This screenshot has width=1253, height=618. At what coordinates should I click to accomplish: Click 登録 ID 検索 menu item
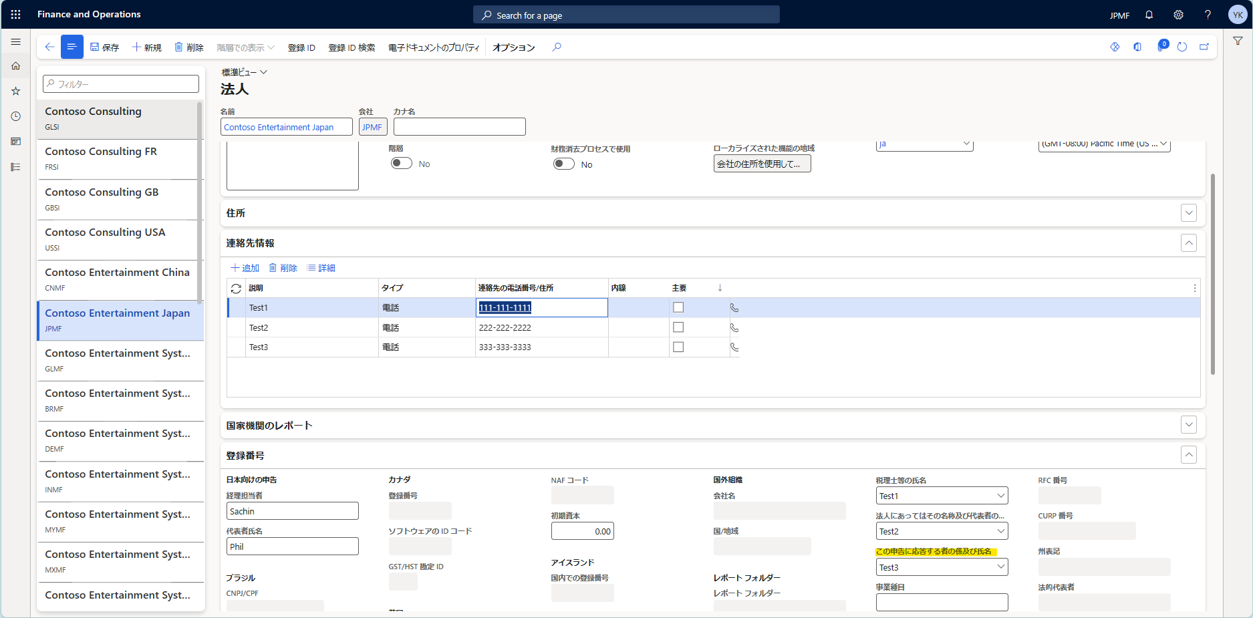[352, 47]
